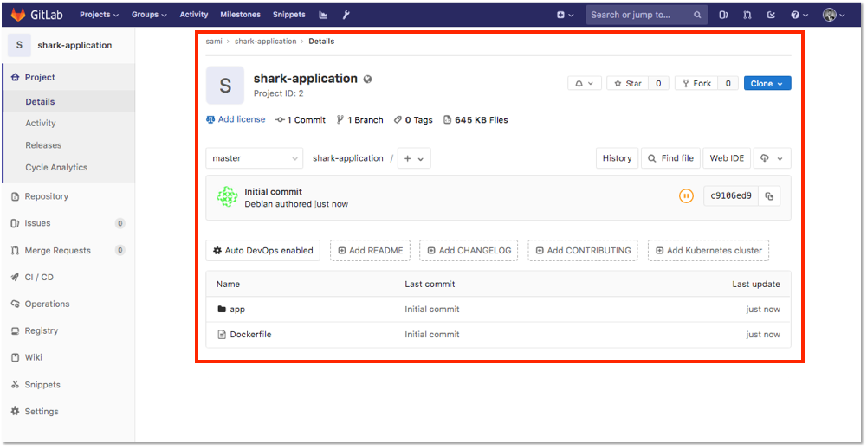This screenshot has width=867, height=448.
Task: Click shark-application project header in sidebar
Action: (x=68, y=45)
